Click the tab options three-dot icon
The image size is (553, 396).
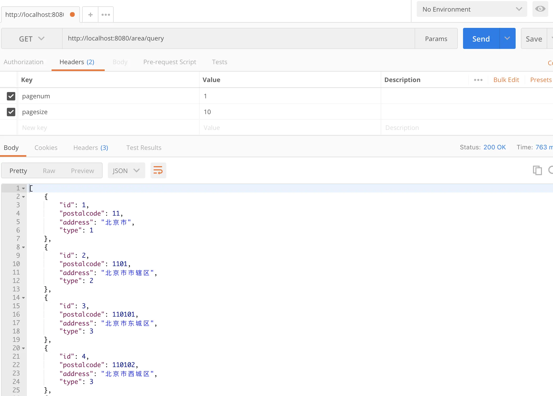106,15
